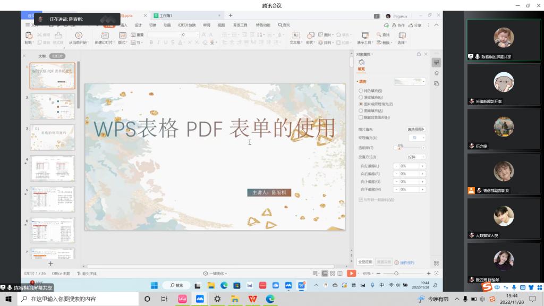Select solid fill radio option
Viewport: 544px width, 306px height.
(x=361, y=91)
